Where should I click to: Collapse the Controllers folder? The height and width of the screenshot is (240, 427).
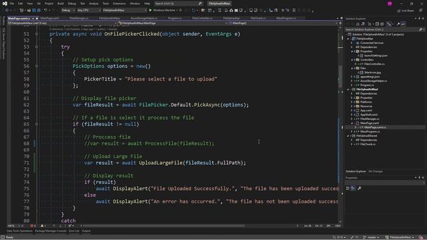352,60
